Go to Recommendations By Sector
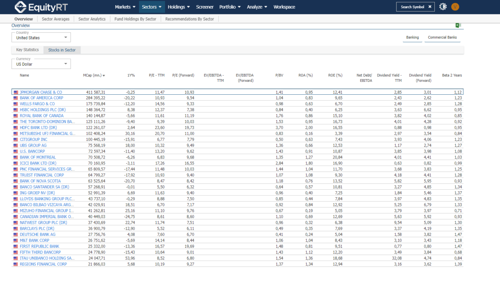 tap(189, 19)
